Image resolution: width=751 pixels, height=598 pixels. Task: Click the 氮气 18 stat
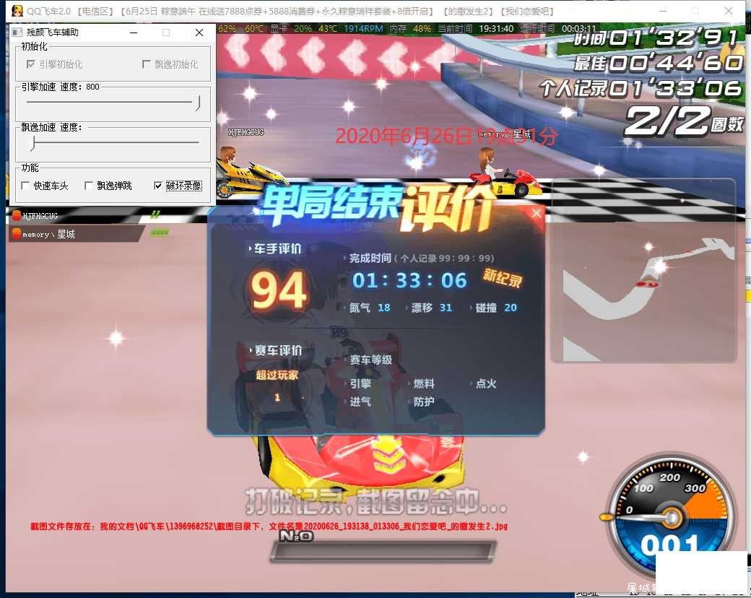pos(370,308)
